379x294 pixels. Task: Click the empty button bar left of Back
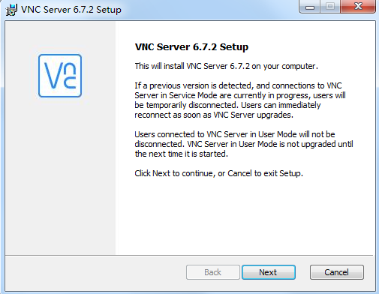click(95, 272)
